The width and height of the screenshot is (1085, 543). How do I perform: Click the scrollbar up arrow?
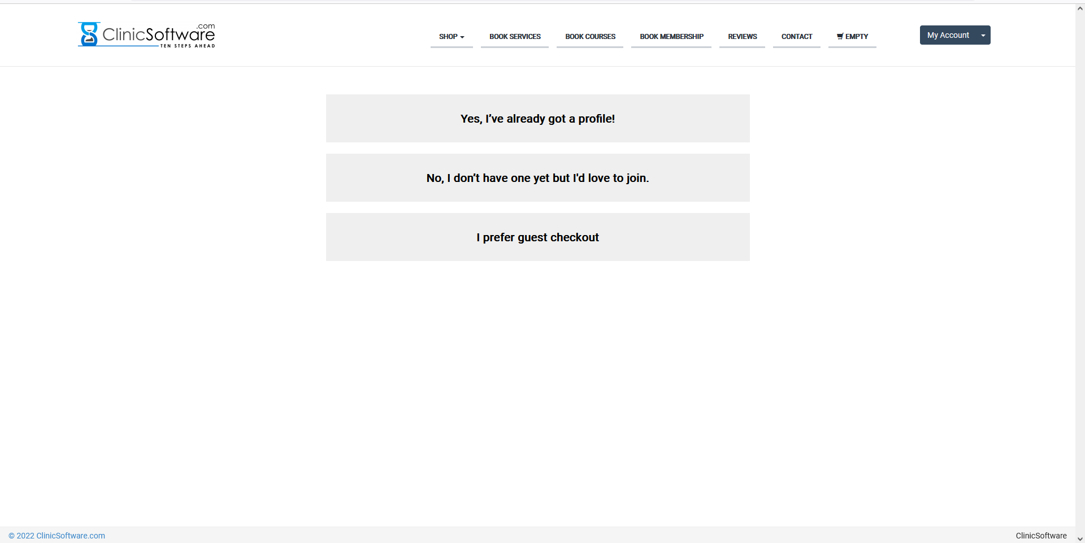tap(1080, 8)
